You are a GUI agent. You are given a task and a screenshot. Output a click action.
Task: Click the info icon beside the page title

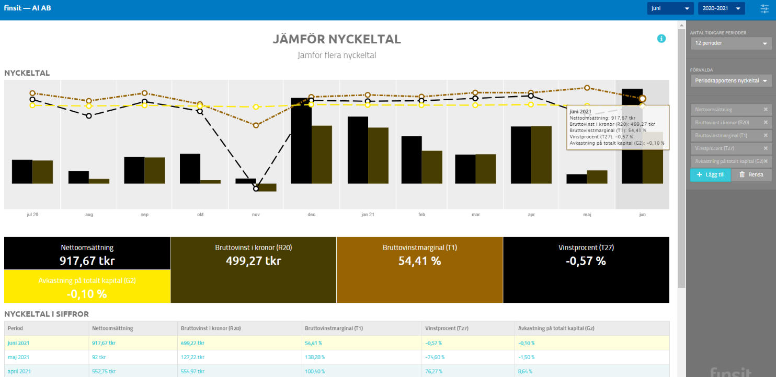661,39
